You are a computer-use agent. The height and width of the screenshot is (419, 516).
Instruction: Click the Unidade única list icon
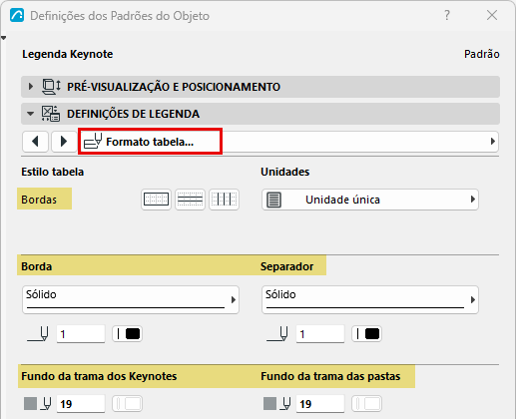(x=274, y=200)
